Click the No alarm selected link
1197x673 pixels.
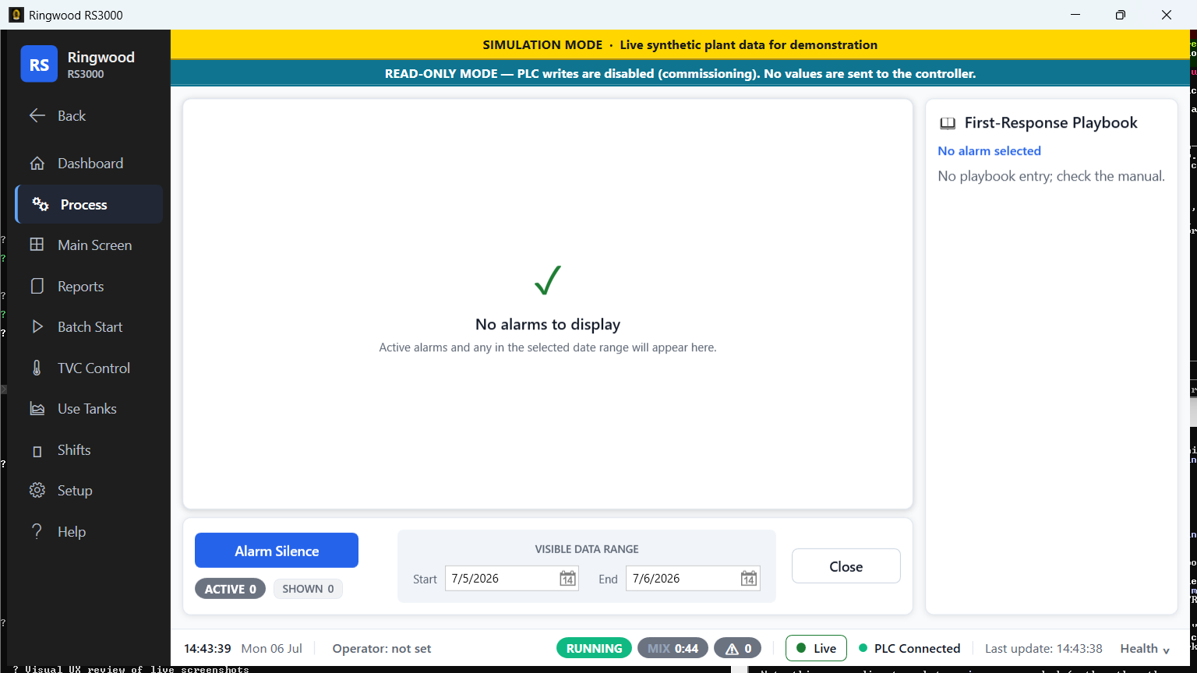point(989,151)
